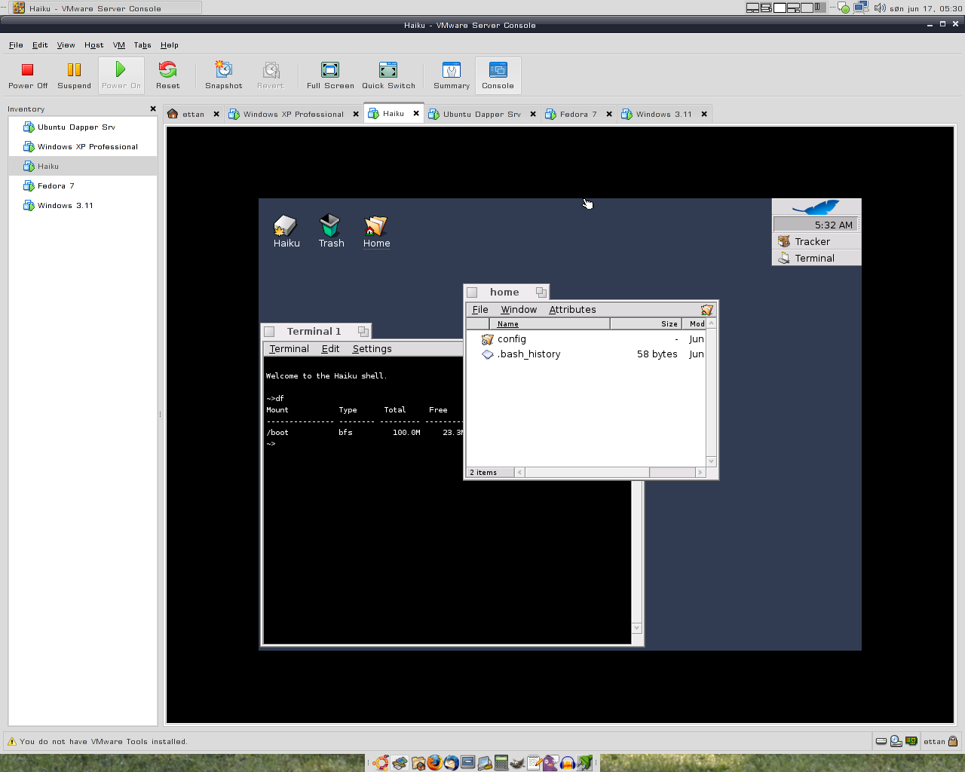Open the Attributes menu in home window
Image resolution: width=965 pixels, height=772 pixels.
(x=572, y=310)
